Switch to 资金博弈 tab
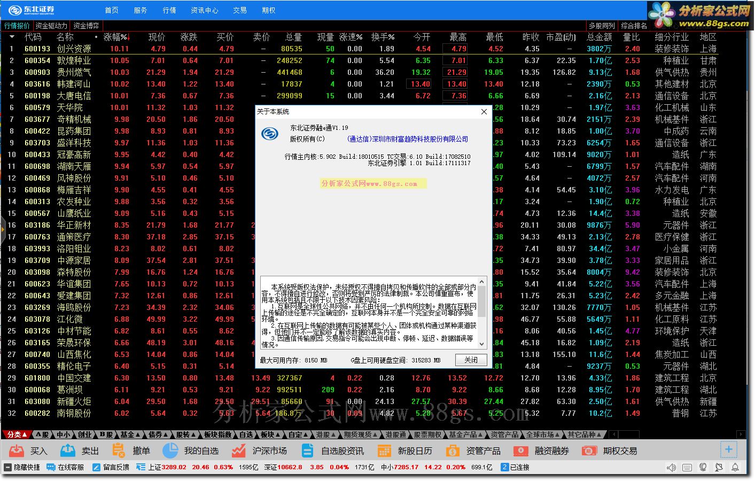 click(x=85, y=26)
